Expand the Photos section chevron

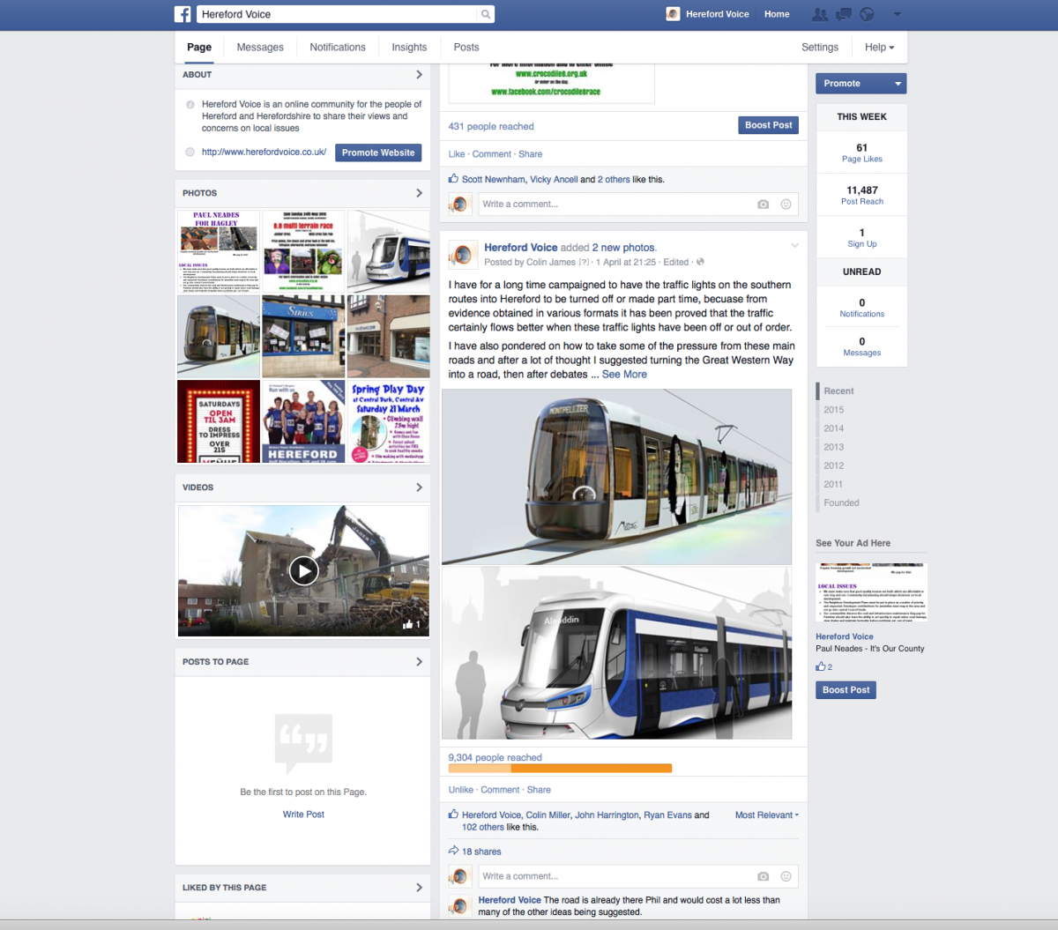point(419,193)
